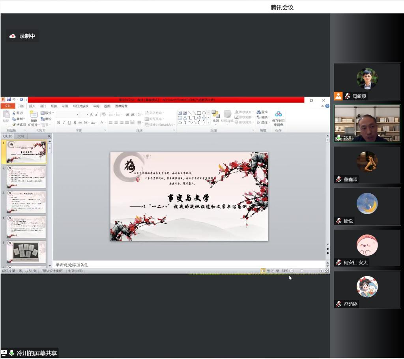The image size is (404, 359).
Task: Open the font name combo box
Action: [77, 114]
